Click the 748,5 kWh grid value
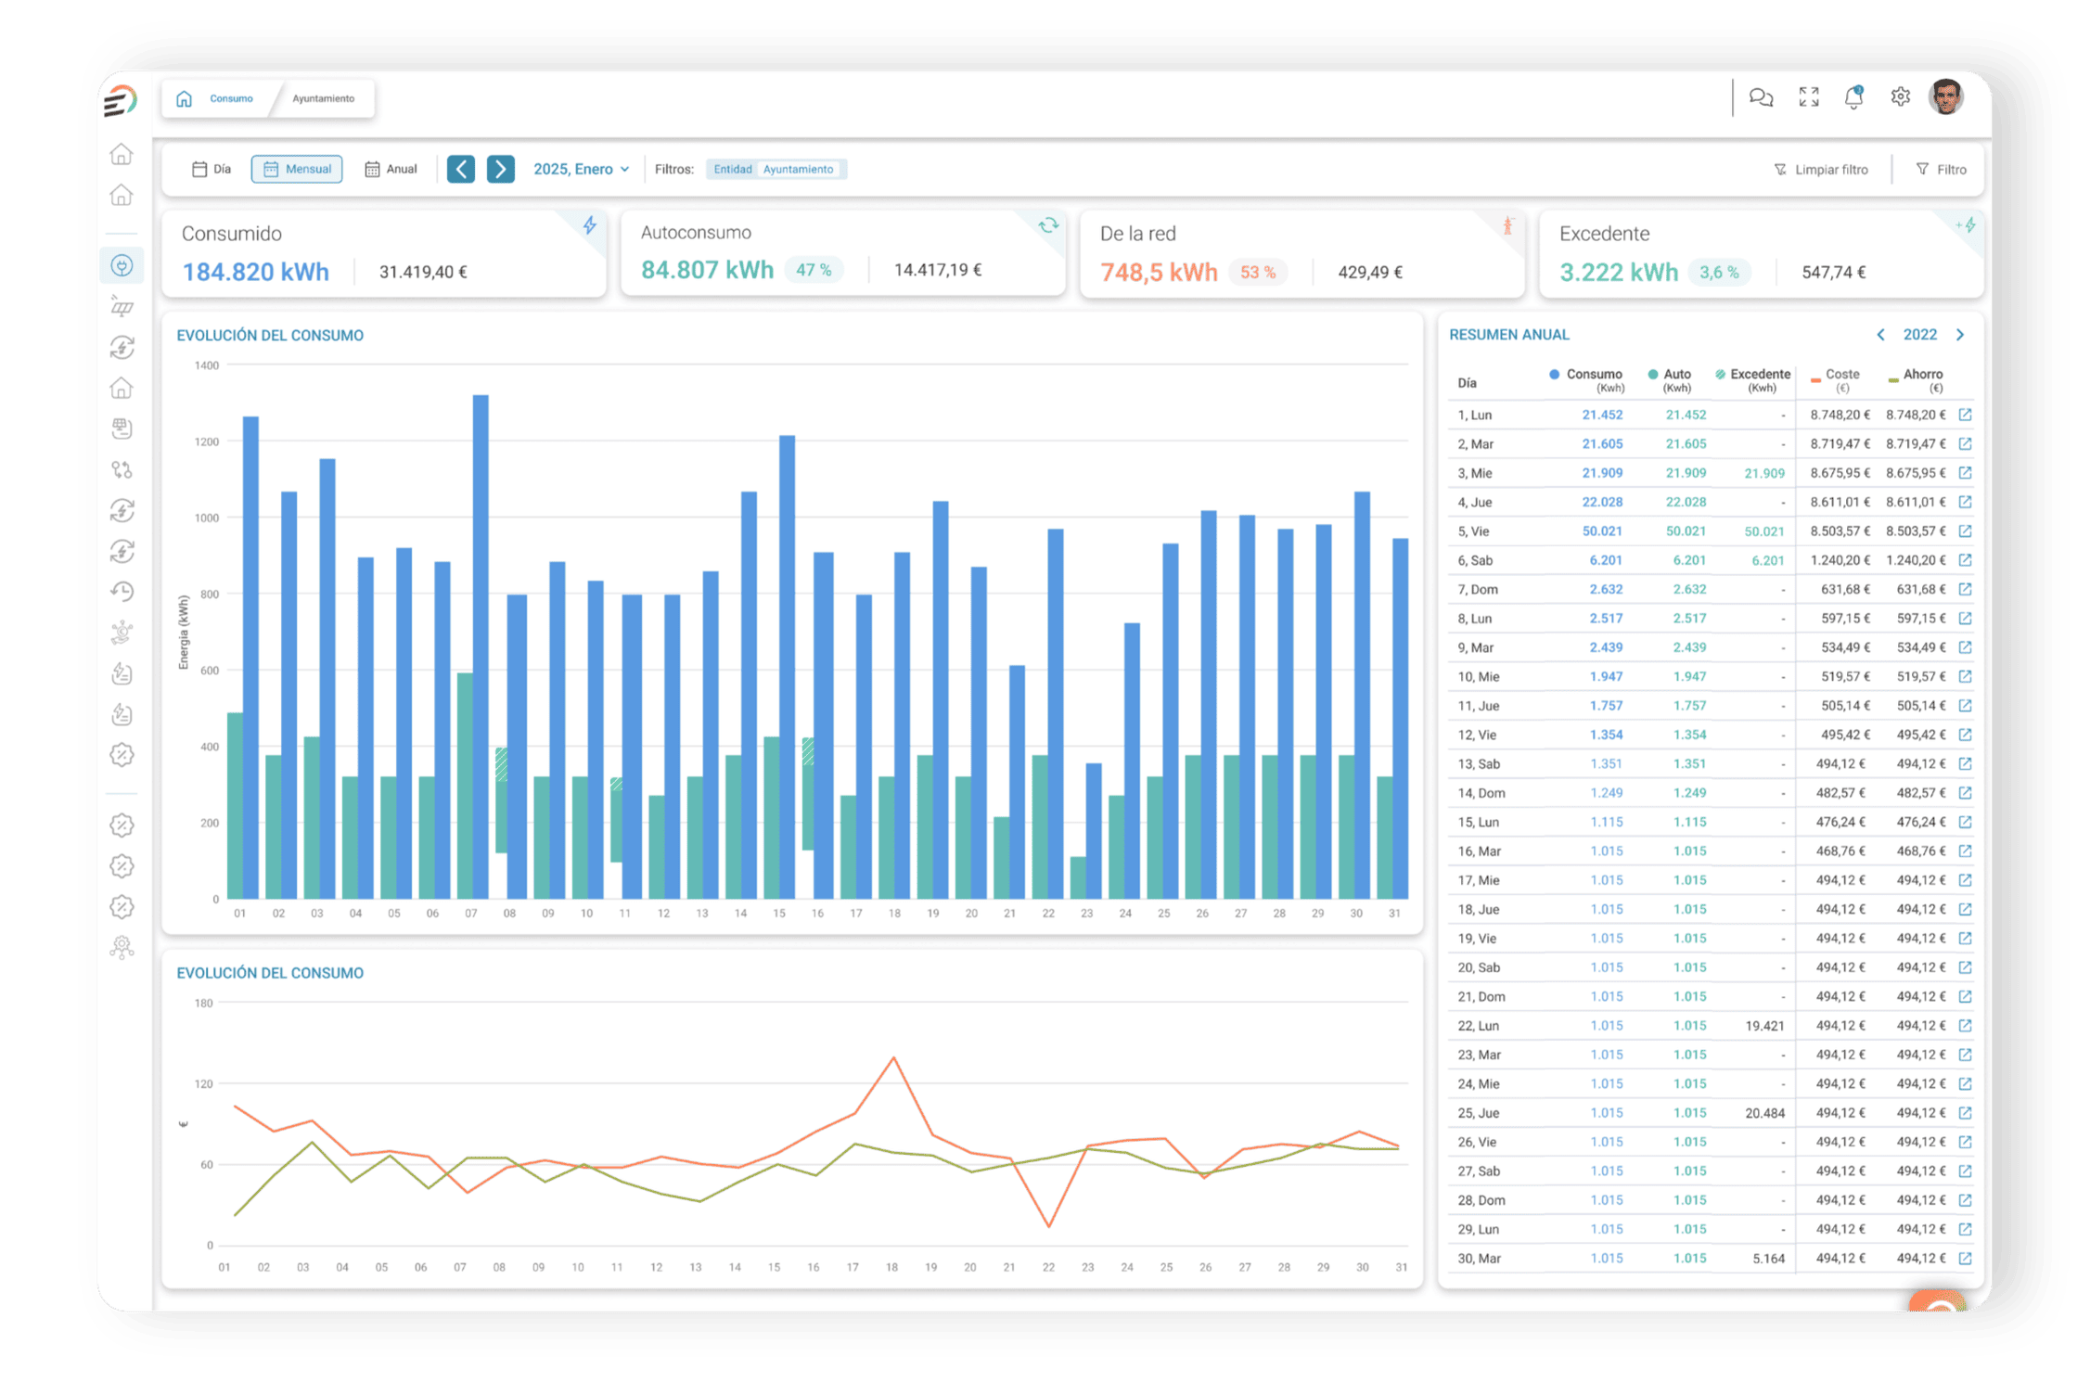Screen dimensions: 2090x1382 pos(1159,272)
